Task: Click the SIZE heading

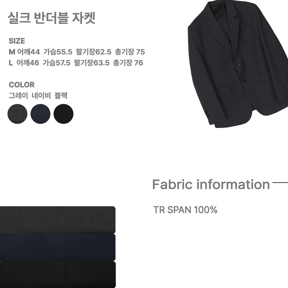Action: point(17,41)
